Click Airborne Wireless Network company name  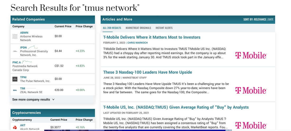pyautogui.click(x=31, y=38)
